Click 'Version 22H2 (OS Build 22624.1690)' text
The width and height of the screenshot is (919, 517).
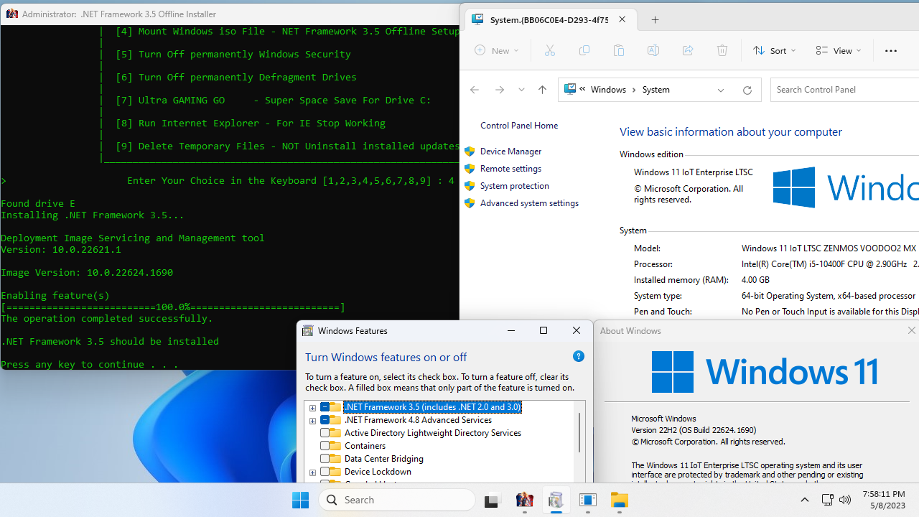pyautogui.click(x=694, y=430)
